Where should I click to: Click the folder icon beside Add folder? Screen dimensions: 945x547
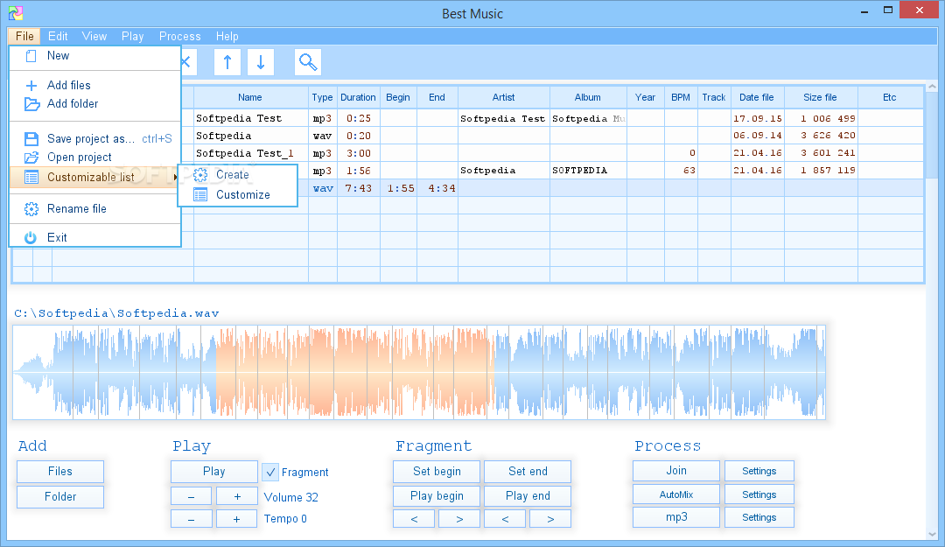point(31,104)
